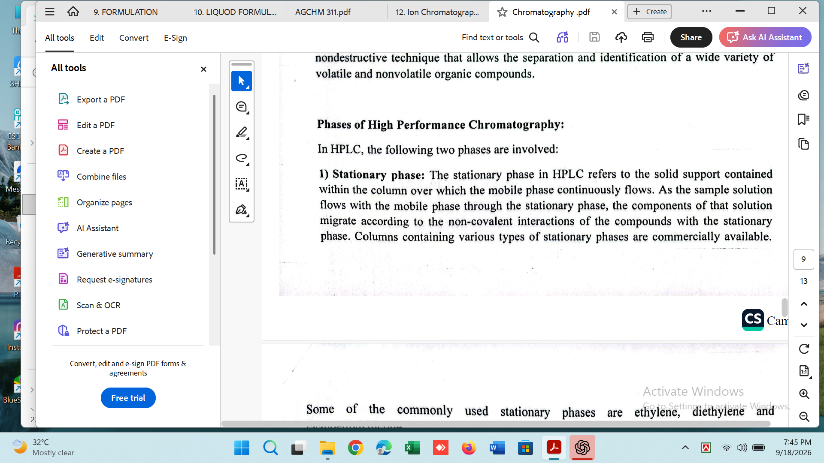Image resolution: width=824 pixels, height=463 pixels.
Task: Star the Chromatography .pdf tab
Action: (x=502, y=12)
